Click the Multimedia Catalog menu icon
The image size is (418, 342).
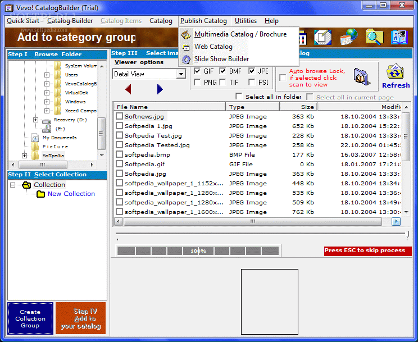point(186,35)
